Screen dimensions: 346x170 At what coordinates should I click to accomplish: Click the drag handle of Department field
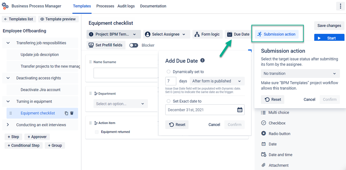click(x=90, y=94)
